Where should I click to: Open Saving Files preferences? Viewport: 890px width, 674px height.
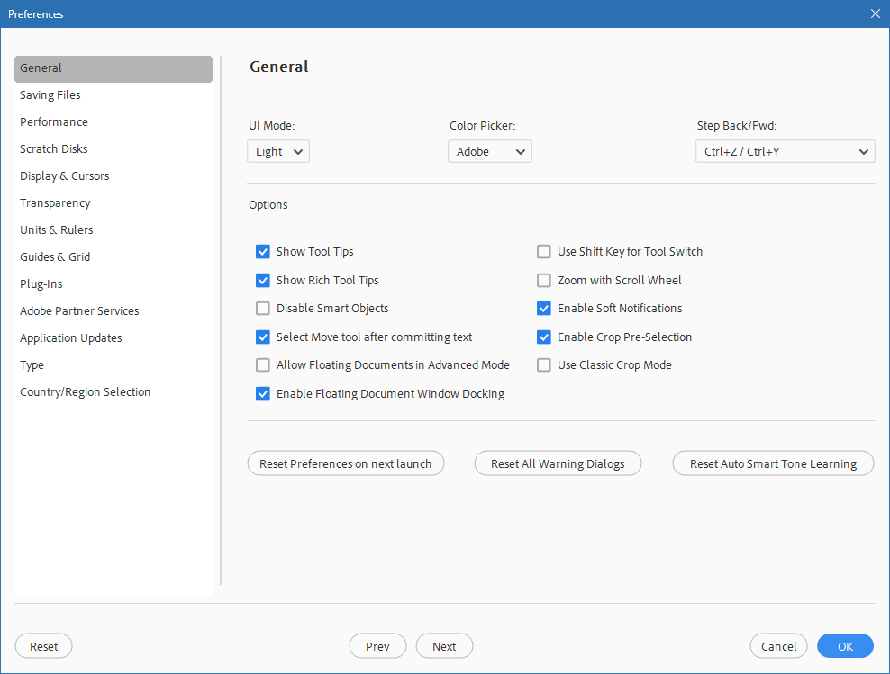(x=114, y=95)
